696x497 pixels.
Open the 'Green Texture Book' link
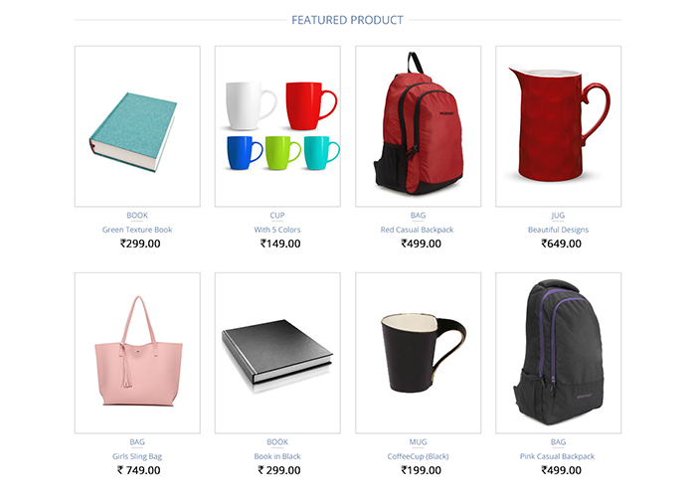point(137,230)
